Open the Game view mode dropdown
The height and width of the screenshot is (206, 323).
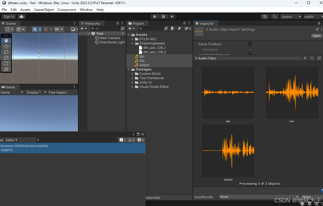point(12,92)
